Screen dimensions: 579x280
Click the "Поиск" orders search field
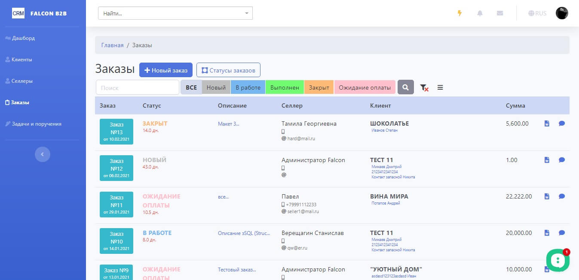coord(137,87)
